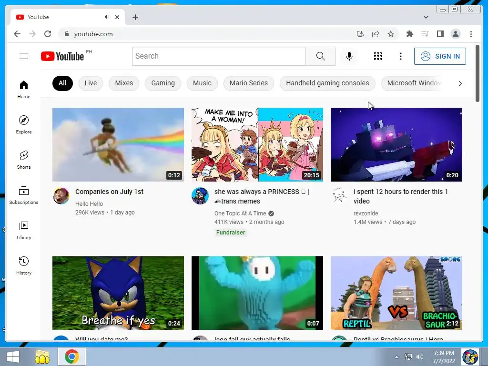
Task: Select Handheld gaming consoles chip
Action: (327, 83)
